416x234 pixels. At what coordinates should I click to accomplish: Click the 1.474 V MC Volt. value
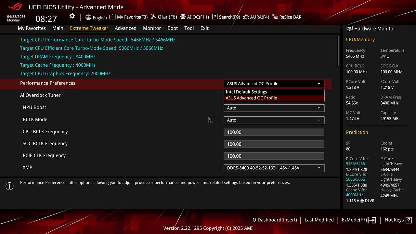353,119
